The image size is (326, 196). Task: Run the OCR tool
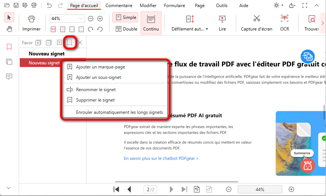tap(285, 23)
